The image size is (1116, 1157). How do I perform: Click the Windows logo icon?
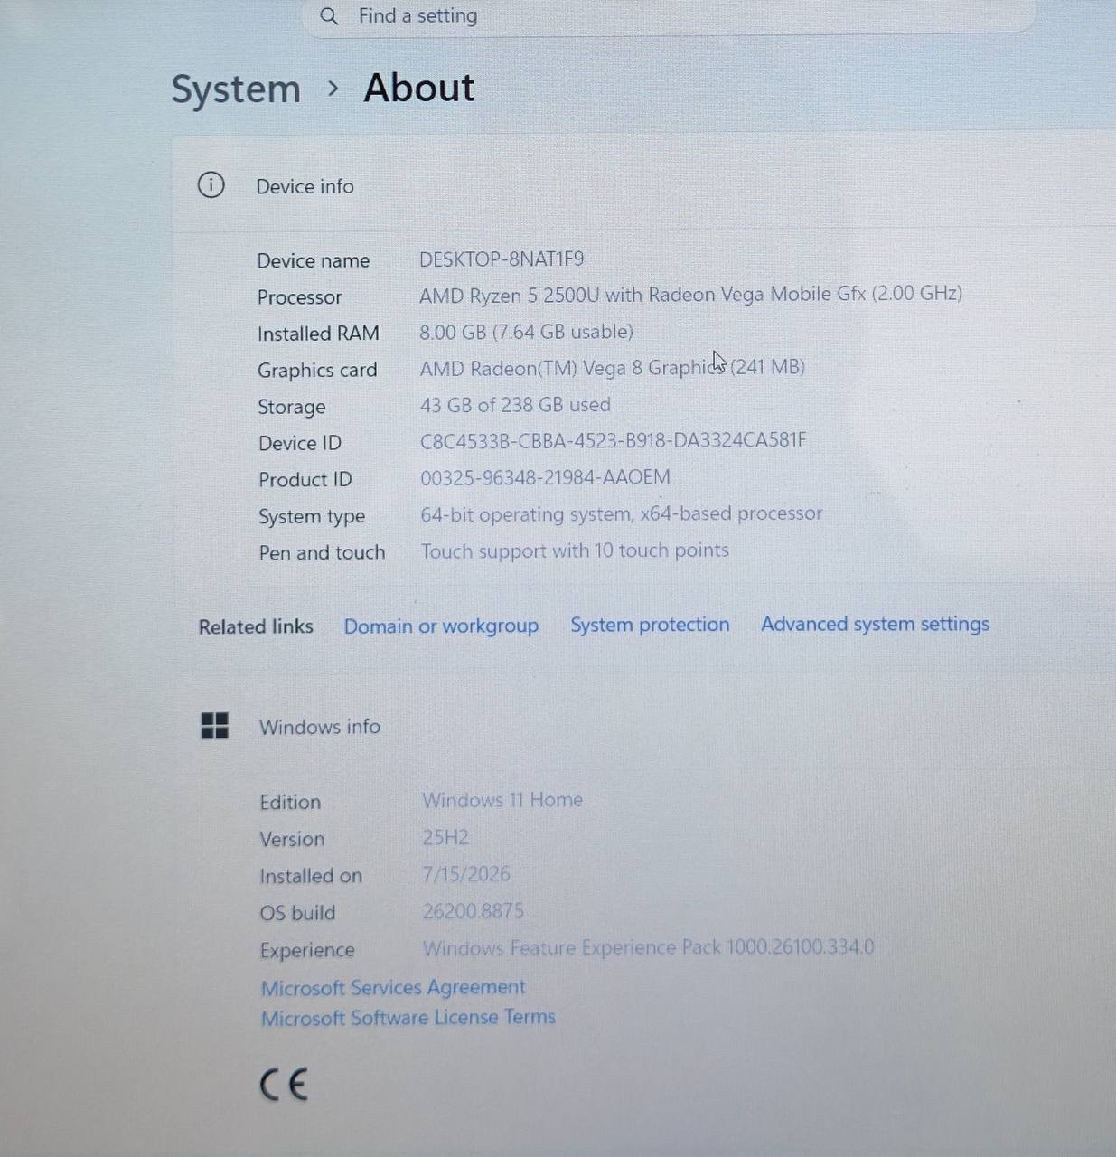point(214,726)
